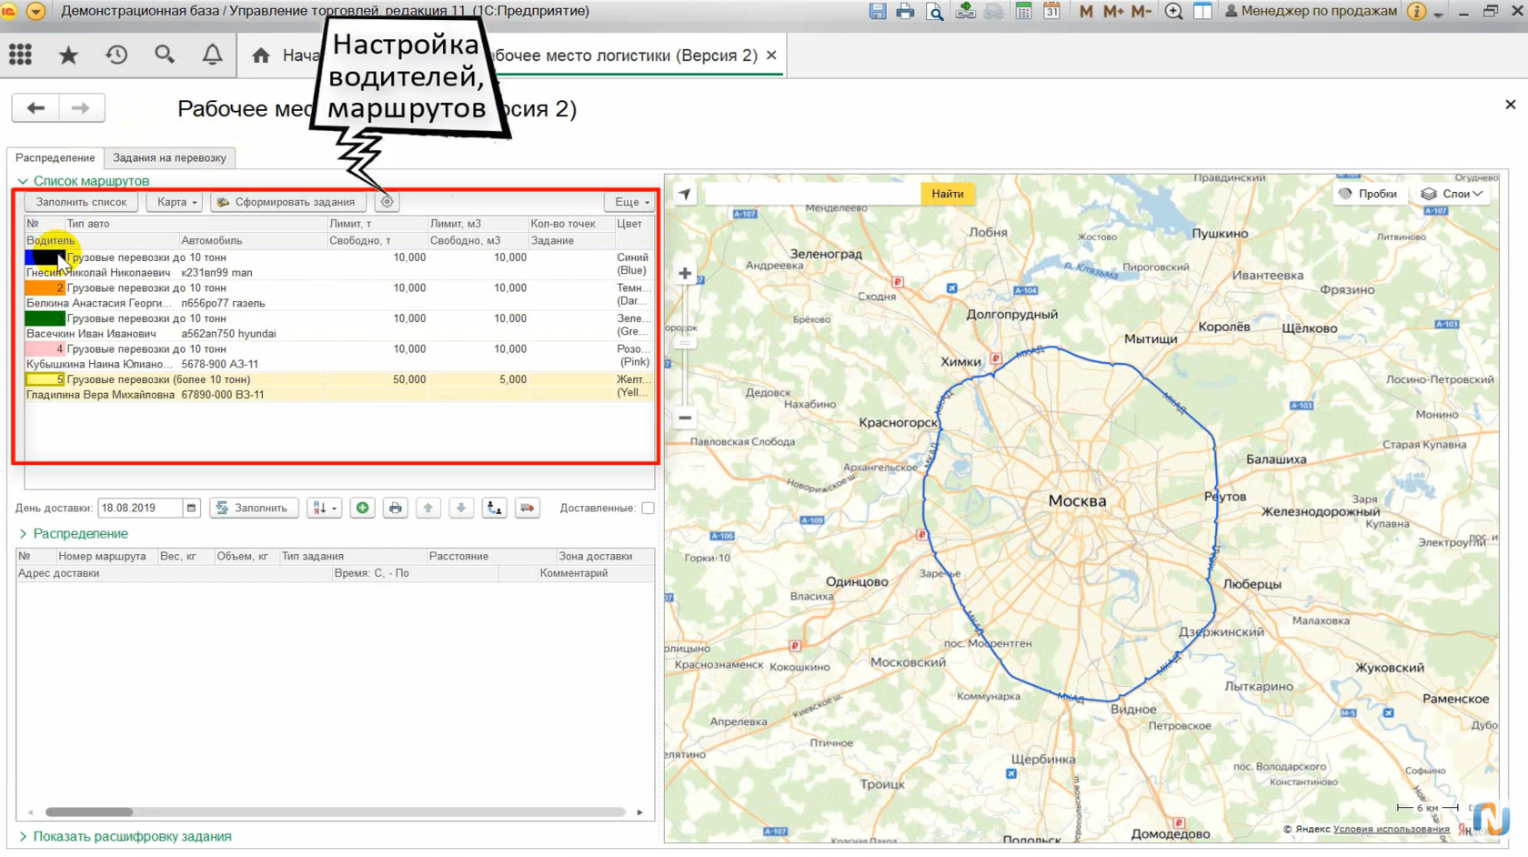Click Сформировать задания button
The height and width of the screenshot is (857, 1528).
point(287,202)
